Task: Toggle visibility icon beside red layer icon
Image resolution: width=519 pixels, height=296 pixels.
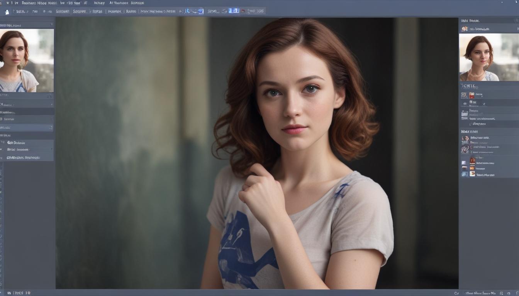Action: tap(464, 95)
